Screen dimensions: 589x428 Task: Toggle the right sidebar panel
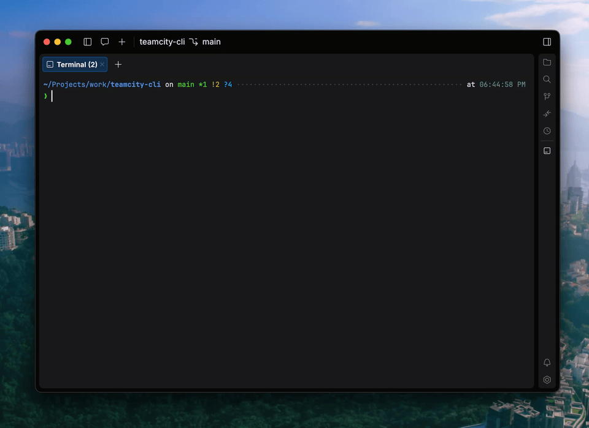[547, 42]
